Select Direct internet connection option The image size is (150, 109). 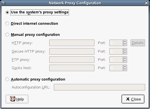pyautogui.click(x=7, y=24)
